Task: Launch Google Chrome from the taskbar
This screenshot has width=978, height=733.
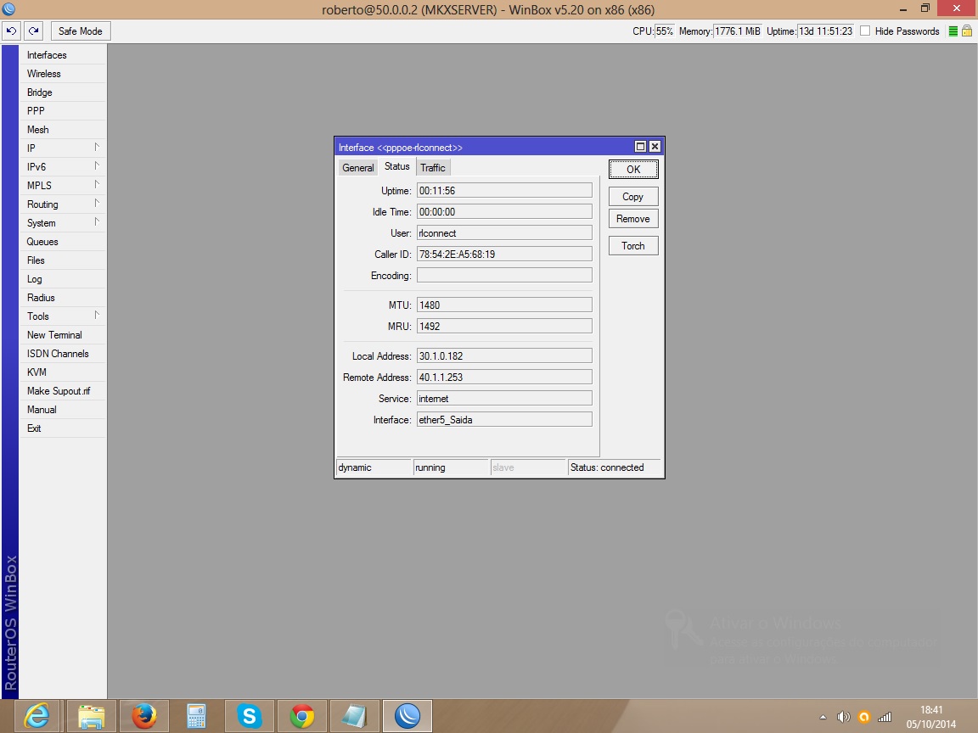Action: click(x=302, y=716)
